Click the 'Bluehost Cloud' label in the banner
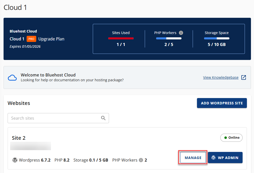 pyautogui.click(x=23, y=31)
